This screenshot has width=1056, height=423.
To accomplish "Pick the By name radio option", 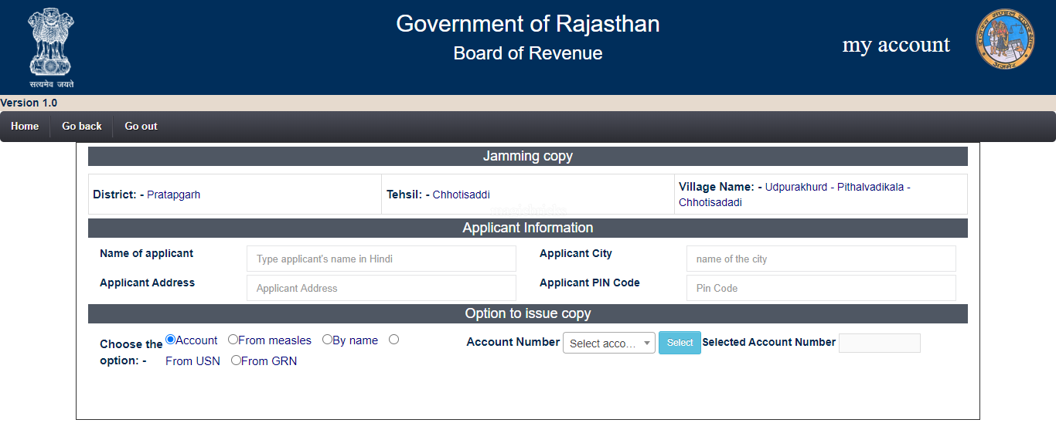I will [x=327, y=340].
